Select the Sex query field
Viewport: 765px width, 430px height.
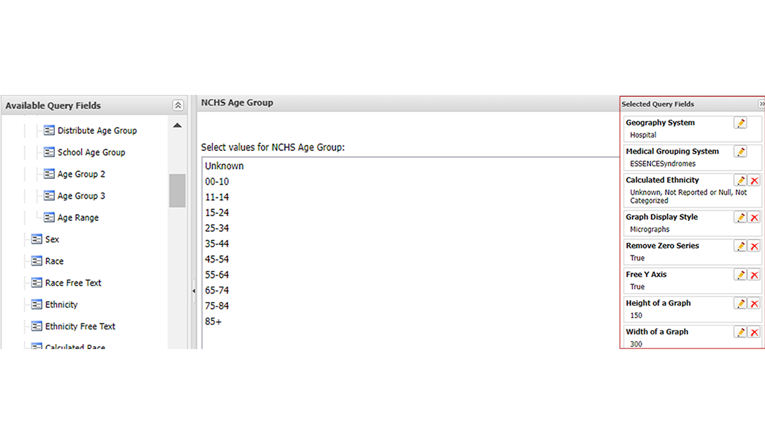point(52,239)
